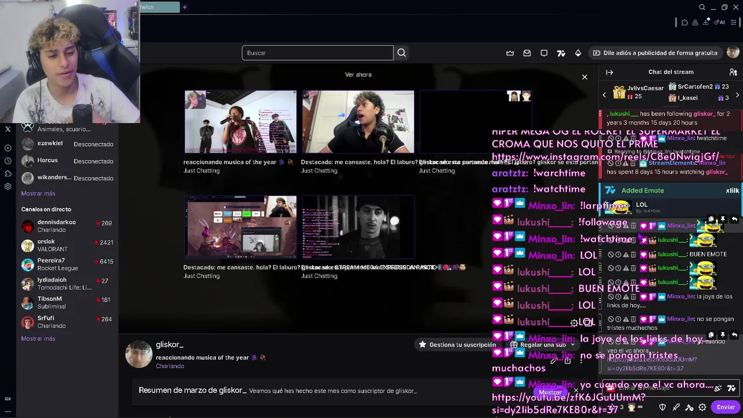Click the 7TV icon in the top bar
The width and height of the screenshot is (743, 418).
pyautogui.click(x=561, y=53)
